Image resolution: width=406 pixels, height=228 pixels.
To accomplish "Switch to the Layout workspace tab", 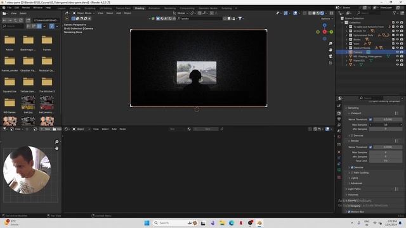I will (x=62, y=8).
